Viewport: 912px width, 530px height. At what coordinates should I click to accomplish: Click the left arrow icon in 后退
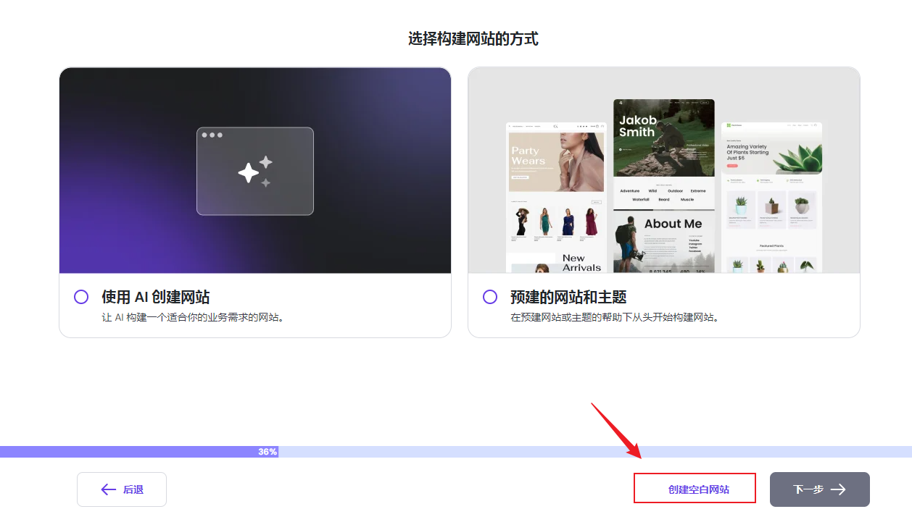pyautogui.click(x=109, y=489)
